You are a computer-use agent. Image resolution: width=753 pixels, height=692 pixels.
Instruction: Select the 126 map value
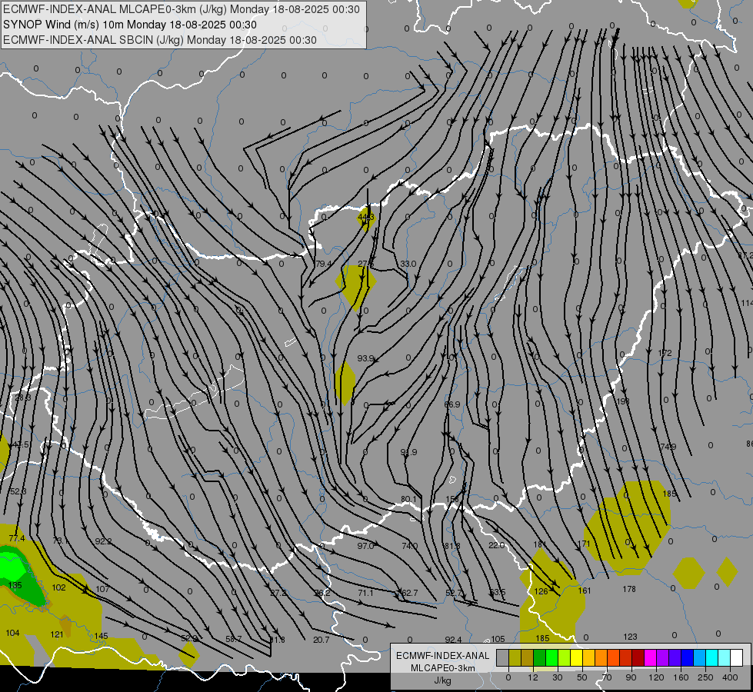click(x=541, y=591)
